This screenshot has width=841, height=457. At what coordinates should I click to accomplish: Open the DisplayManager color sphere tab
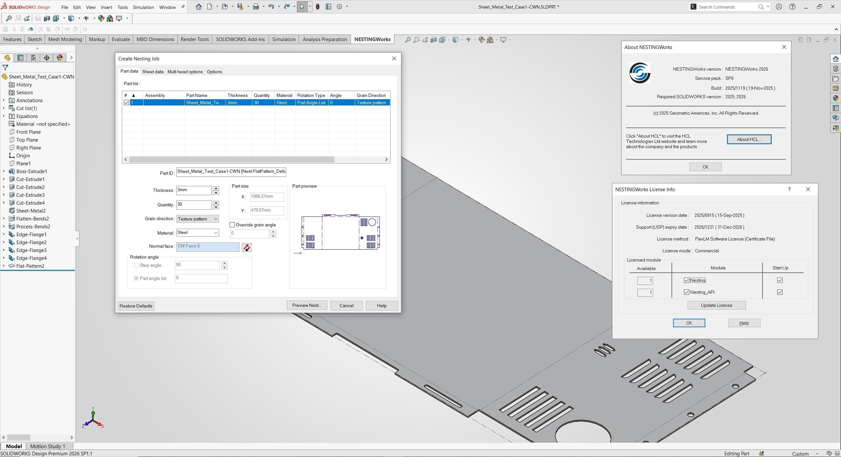tap(60, 58)
